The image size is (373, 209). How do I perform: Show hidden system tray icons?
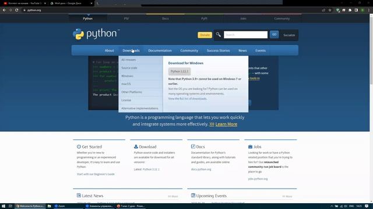pyautogui.click(x=332, y=206)
